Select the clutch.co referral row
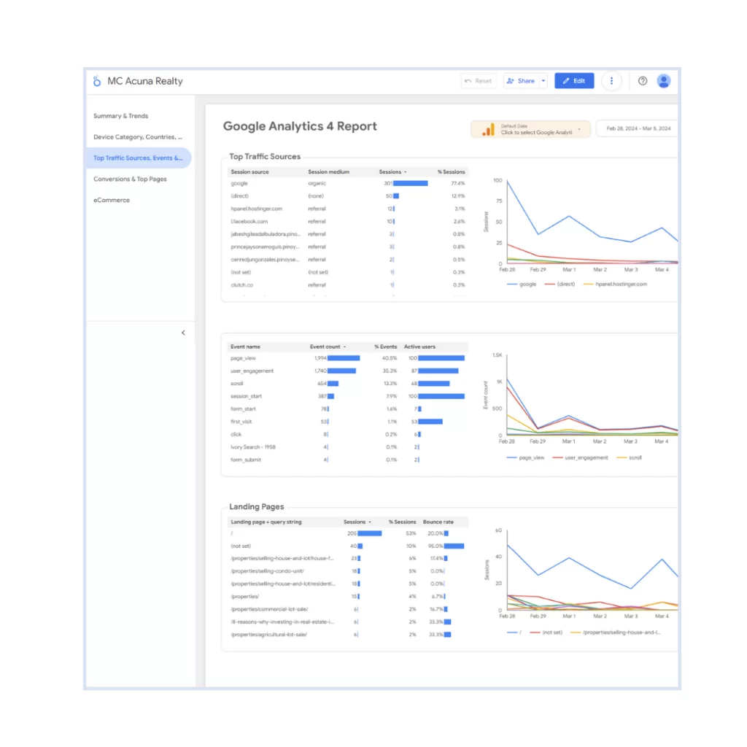The height and width of the screenshot is (747, 747). pyautogui.click(x=348, y=285)
